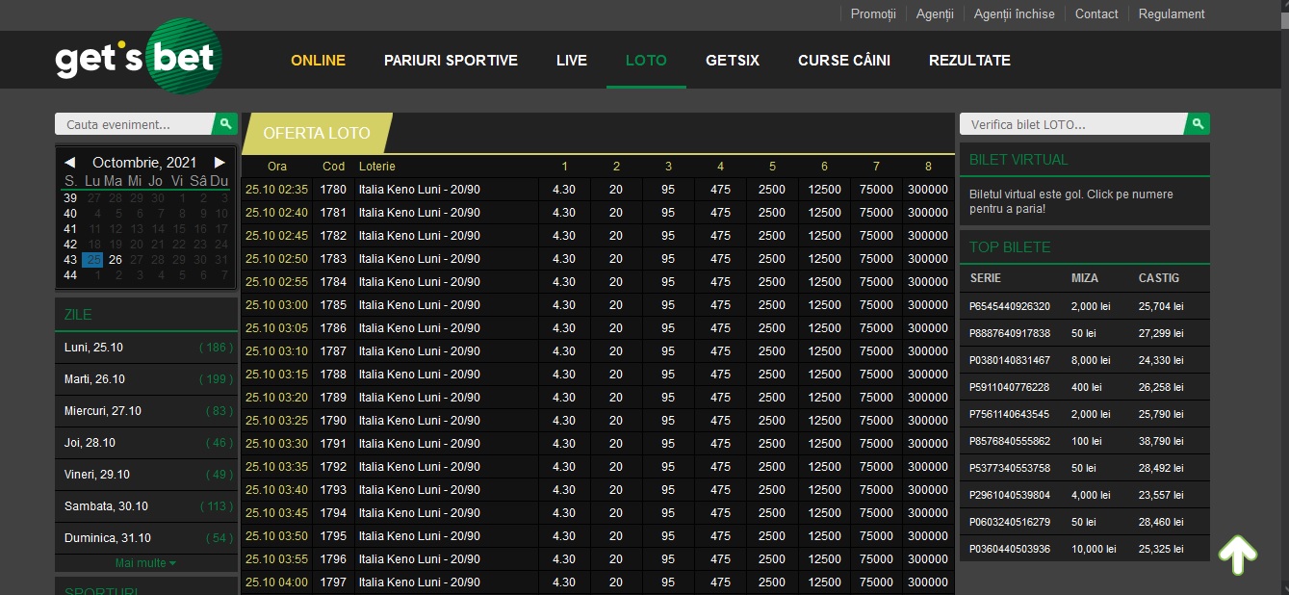The image size is (1289, 595).
Task: Select day 26 in calendar
Action: coord(116,259)
